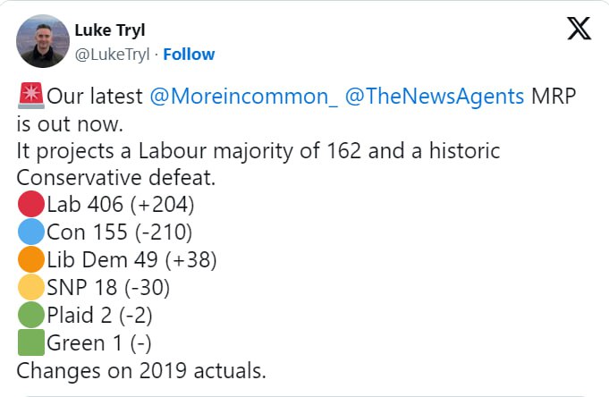Click the Labour majority of 162 sentence
The height and width of the screenshot is (397, 609).
(x=258, y=150)
